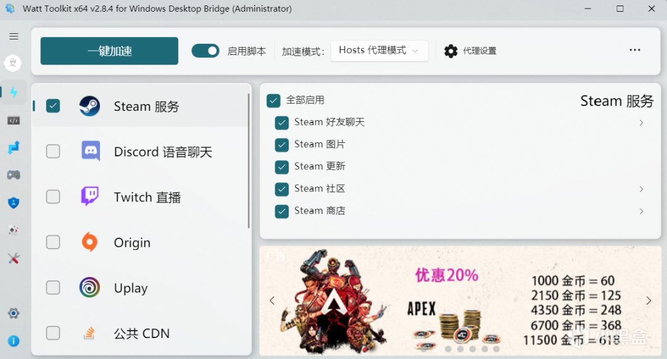Select Discord 语音聊天 list item label
The height and width of the screenshot is (359, 667).
[163, 151]
